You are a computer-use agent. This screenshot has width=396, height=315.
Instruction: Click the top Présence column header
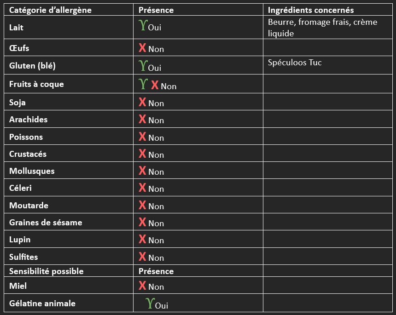coord(198,10)
